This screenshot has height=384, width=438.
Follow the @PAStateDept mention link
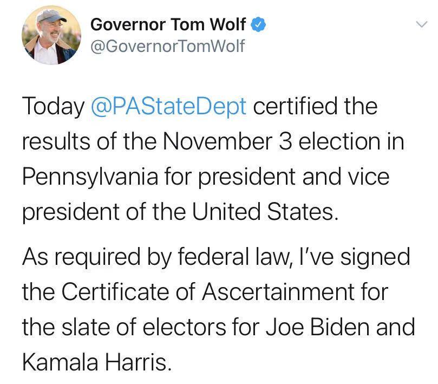click(x=169, y=107)
